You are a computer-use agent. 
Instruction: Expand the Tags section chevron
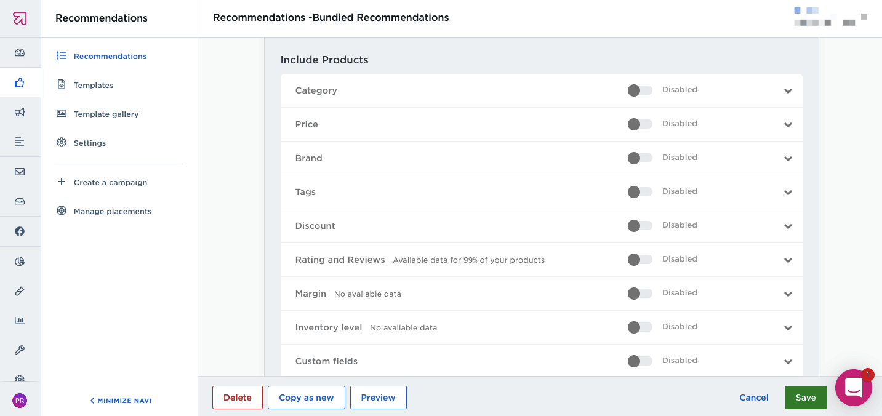click(788, 193)
